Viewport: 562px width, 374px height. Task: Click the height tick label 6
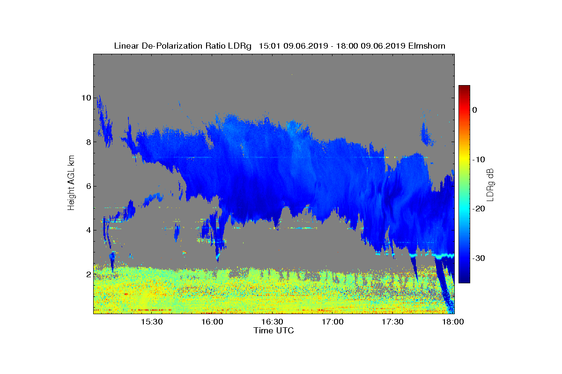click(x=88, y=186)
